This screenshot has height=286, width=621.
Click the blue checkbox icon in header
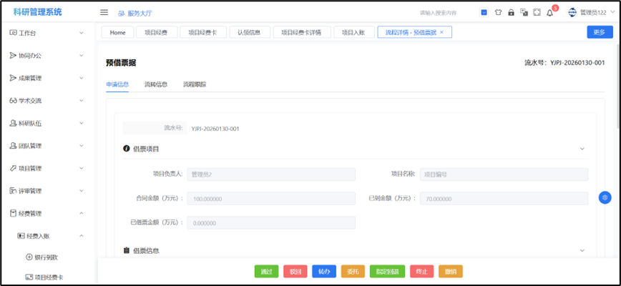point(484,12)
